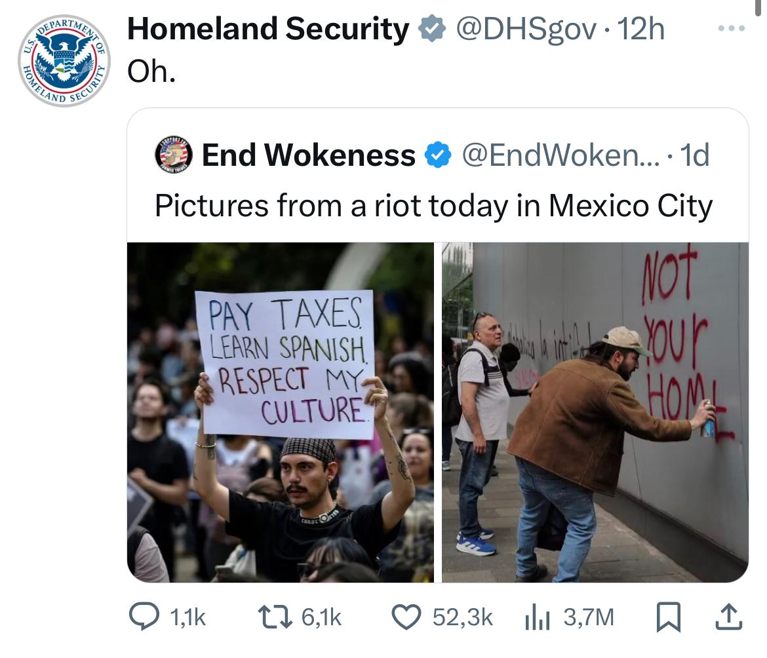767x658 pixels.
Task: View the graffiti spray paint photo
Action: click(595, 412)
